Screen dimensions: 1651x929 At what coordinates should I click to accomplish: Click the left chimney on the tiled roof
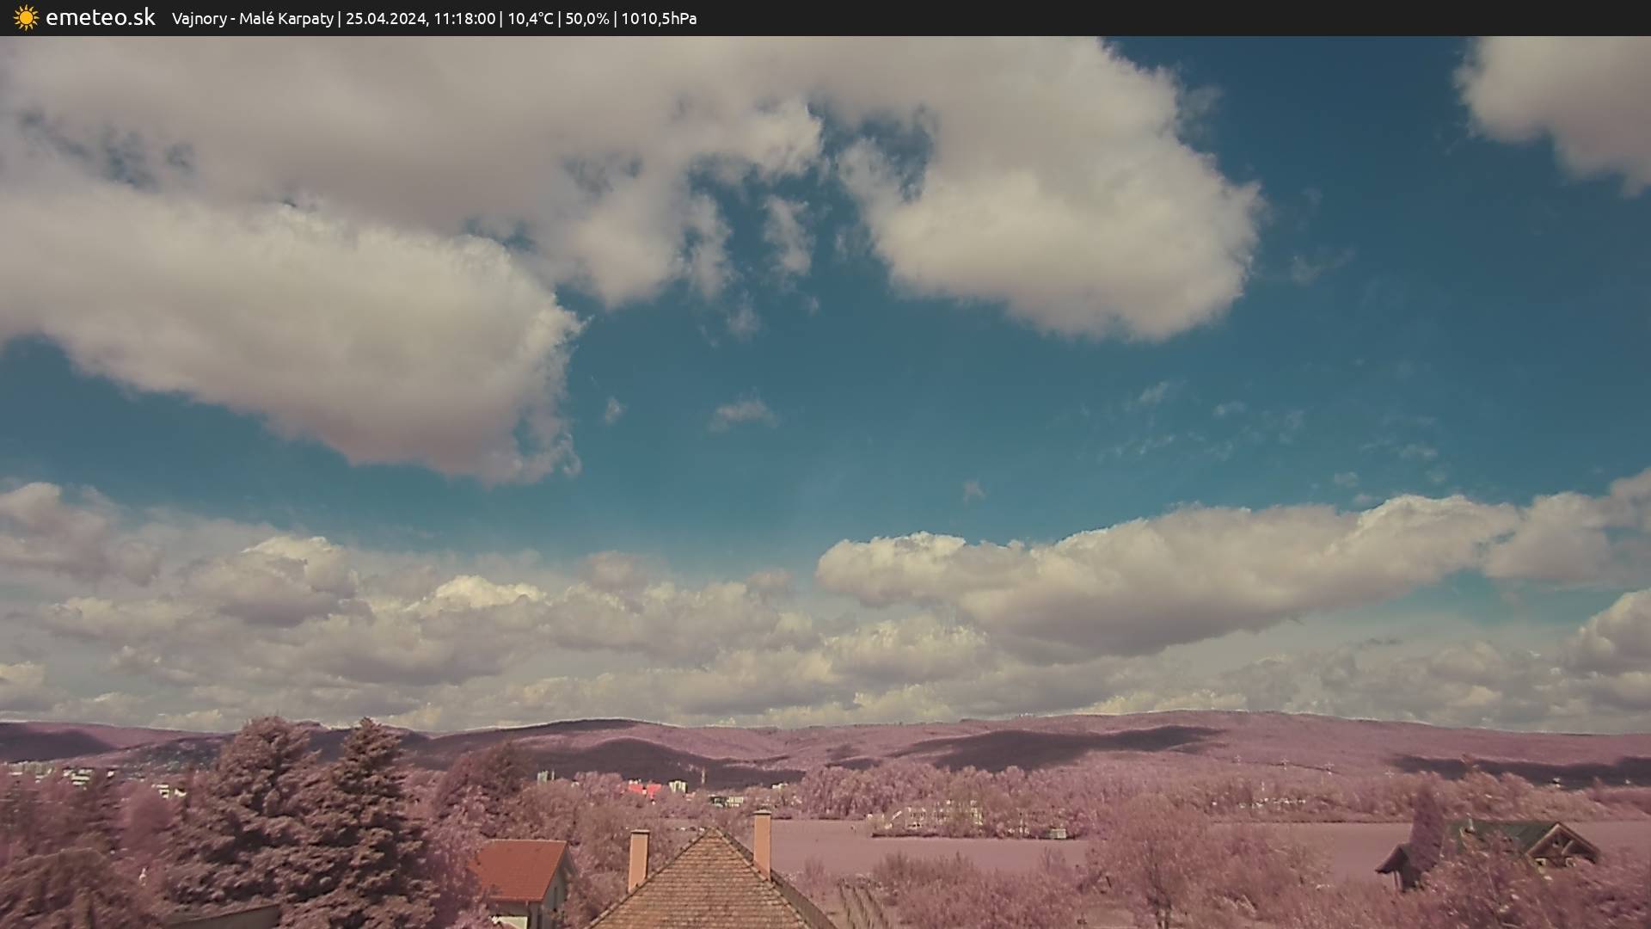[x=638, y=858]
